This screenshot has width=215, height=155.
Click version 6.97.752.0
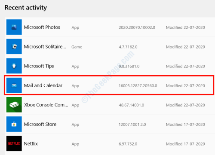tap(128, 144)
